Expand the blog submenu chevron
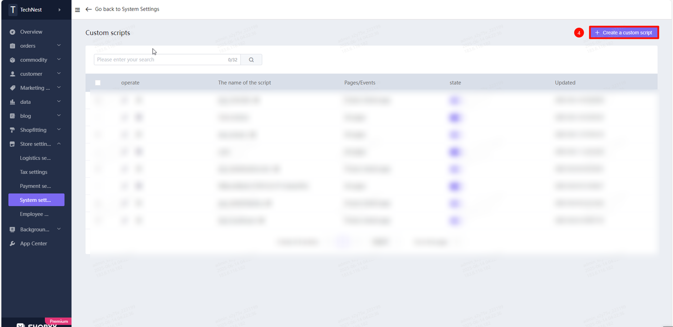Screen dimensions: 673x327 (x=59, y=116)
